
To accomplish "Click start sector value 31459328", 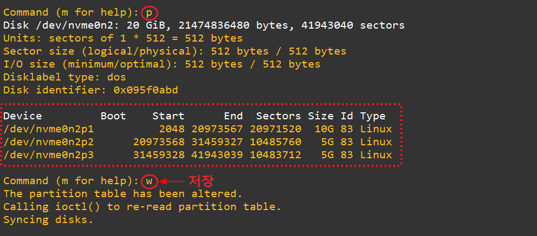I will [x=159, y=155].
